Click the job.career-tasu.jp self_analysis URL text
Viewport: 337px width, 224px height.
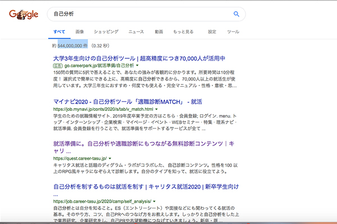point(102,201)
